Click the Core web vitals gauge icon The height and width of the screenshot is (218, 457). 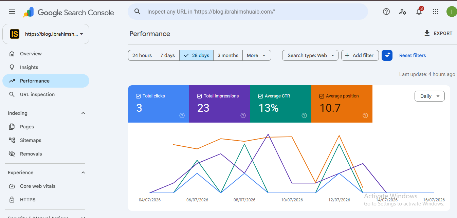pos(12,186)
